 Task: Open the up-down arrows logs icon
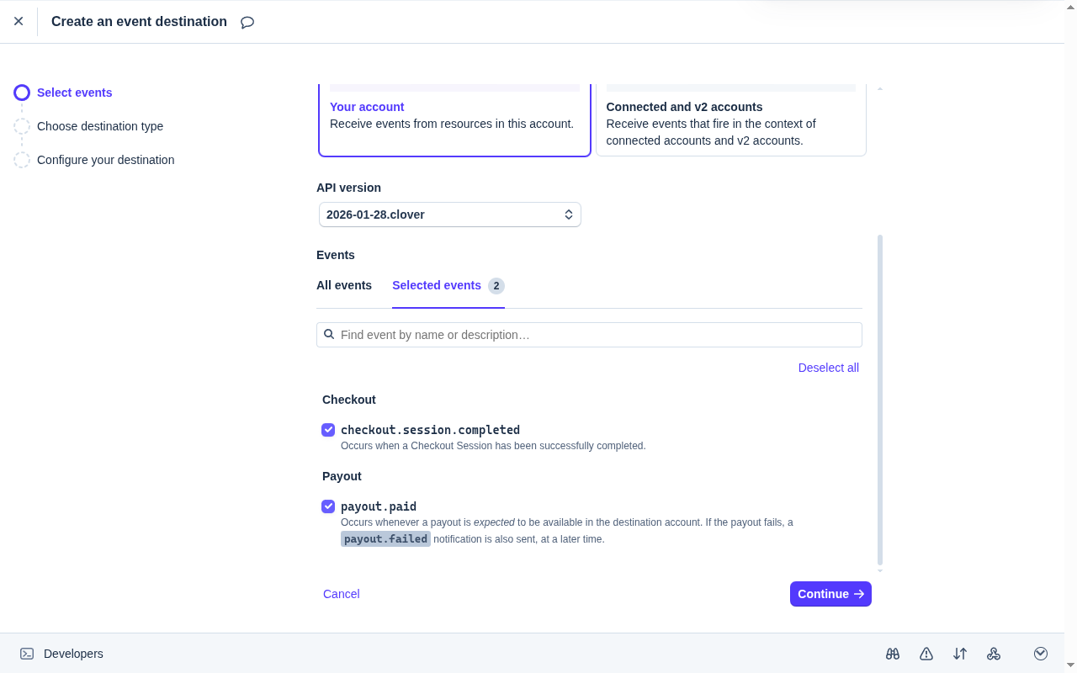pyautogui.click(x=960, y=654)
